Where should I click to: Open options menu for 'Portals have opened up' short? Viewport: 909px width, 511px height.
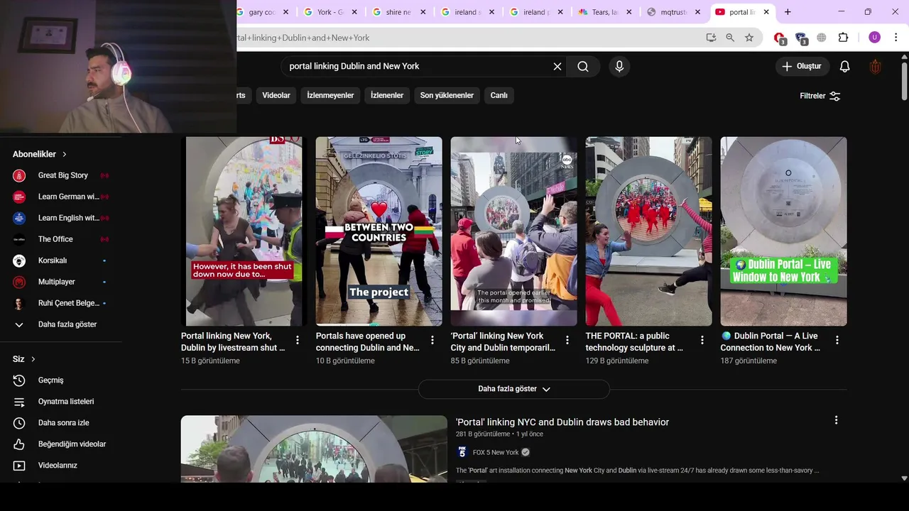(432, 340)
